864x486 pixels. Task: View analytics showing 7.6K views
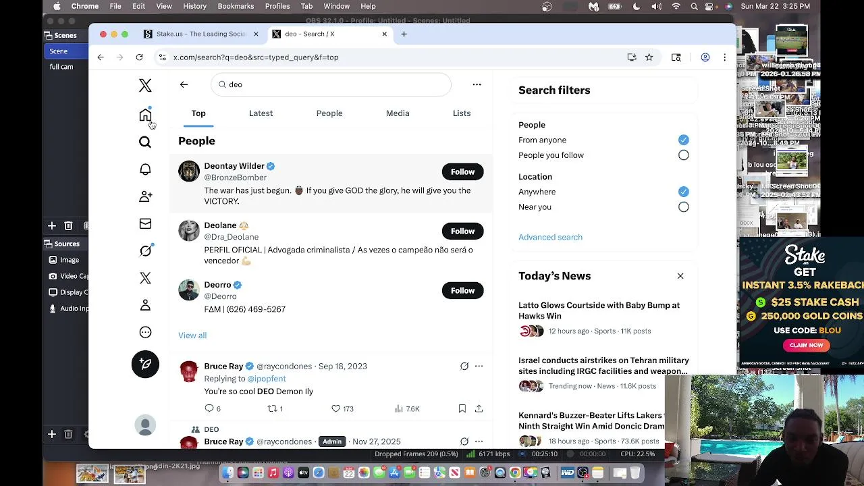pyautogui.click(x=407, y=408)
